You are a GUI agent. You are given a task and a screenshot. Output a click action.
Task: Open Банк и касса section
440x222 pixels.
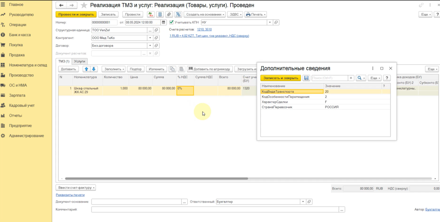point(20,35)
